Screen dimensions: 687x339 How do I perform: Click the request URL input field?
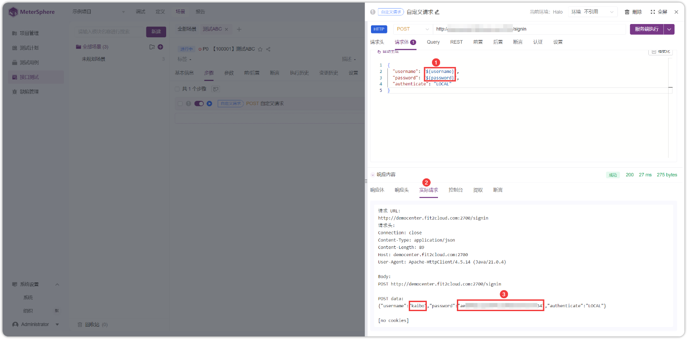(529, 29)
